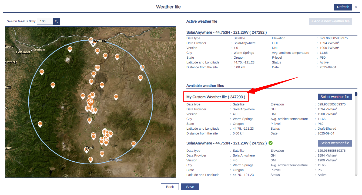Viewport: 362px width, 195px height.
Task: Click My Custom Weather file ( 247293 ) title
Action: (216, 97)
